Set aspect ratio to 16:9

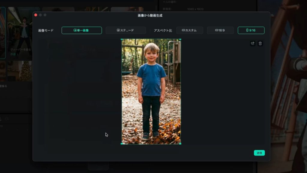[x=220, y=30]
